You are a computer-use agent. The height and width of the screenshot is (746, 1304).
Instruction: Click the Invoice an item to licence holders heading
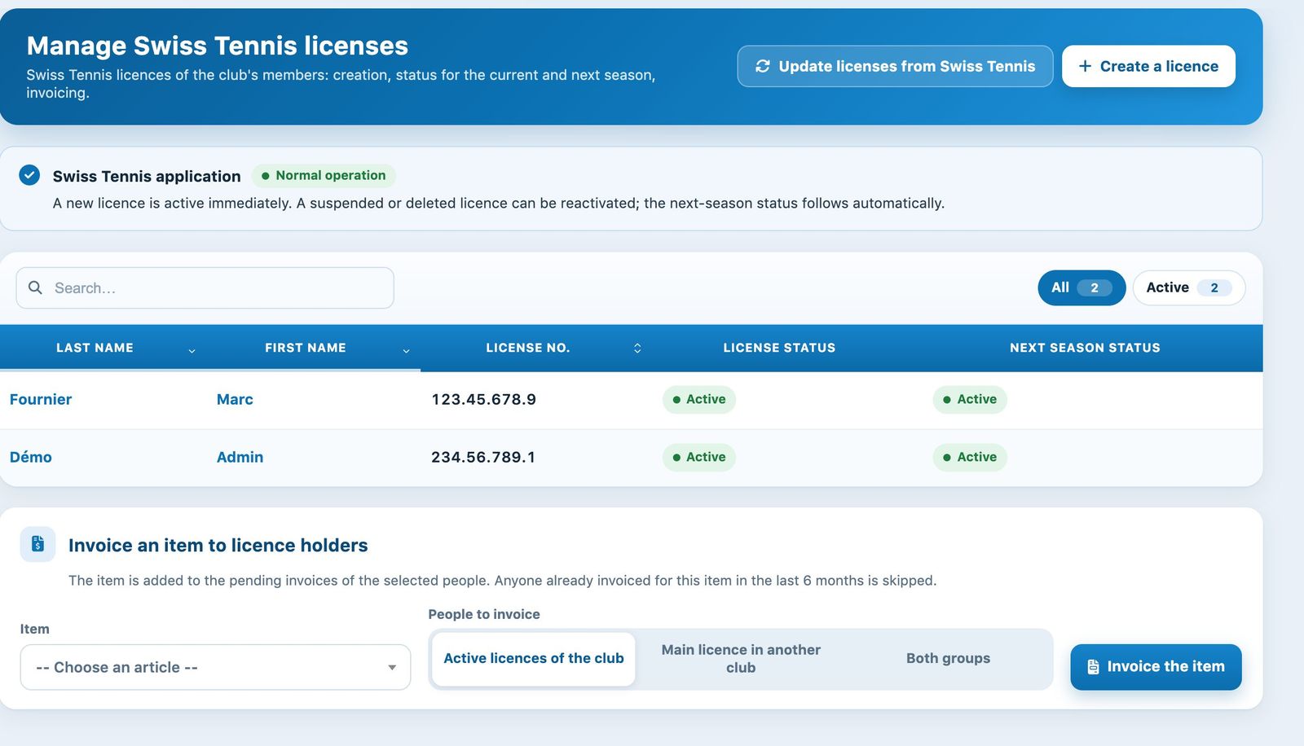[x=218, y=545]
